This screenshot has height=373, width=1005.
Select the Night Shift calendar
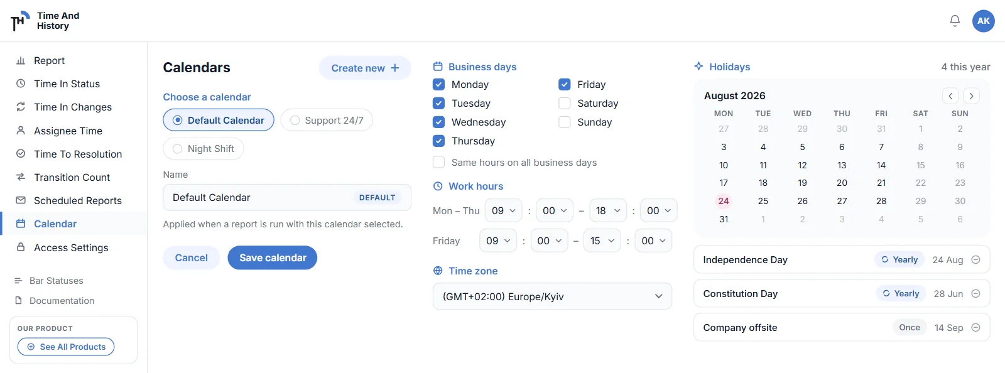pyautogui.click(x=204, y=149)
